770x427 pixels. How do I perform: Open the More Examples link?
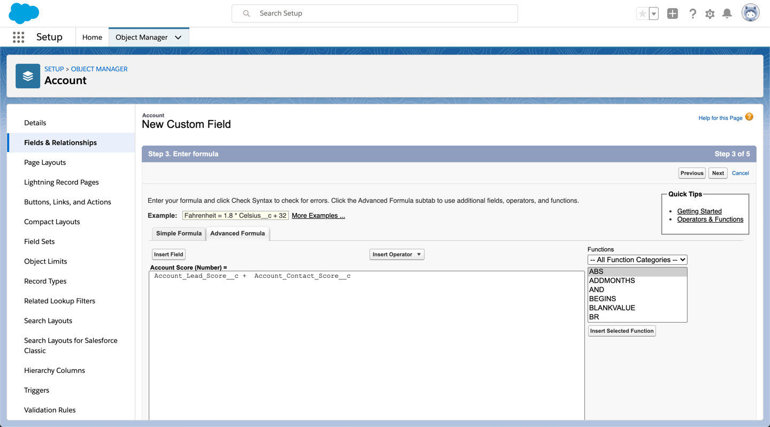point(318,216)
